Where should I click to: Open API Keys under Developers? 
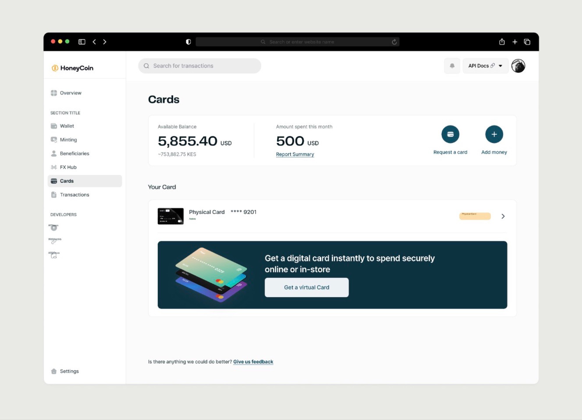tap(54, 227)
